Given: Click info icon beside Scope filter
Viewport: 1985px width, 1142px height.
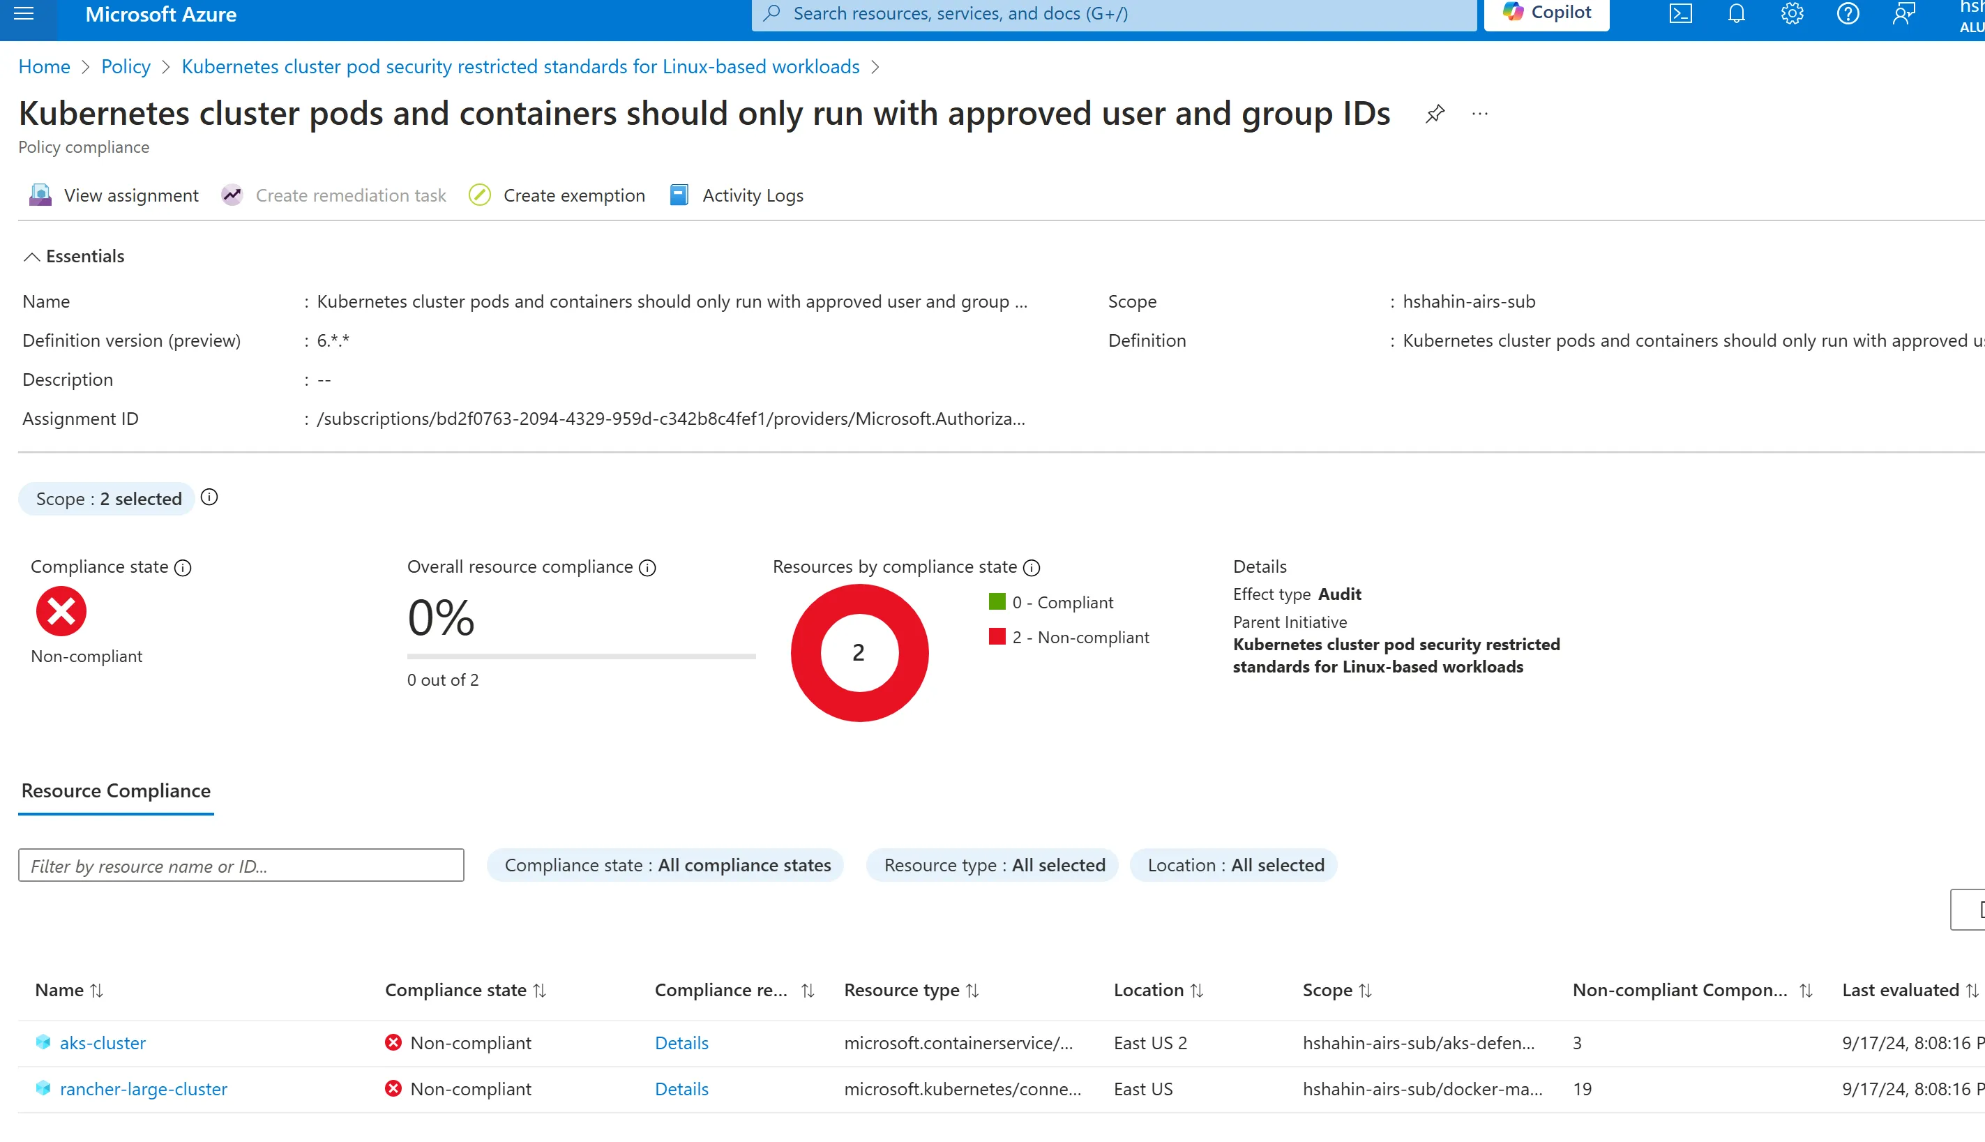Looking at the screenshot, I should [209, 497].
